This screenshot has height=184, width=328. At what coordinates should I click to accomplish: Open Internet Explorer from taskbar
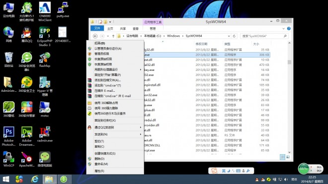[35, 179]
